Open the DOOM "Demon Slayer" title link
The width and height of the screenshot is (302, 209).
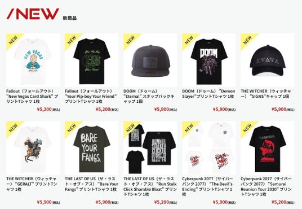point(208,94)
